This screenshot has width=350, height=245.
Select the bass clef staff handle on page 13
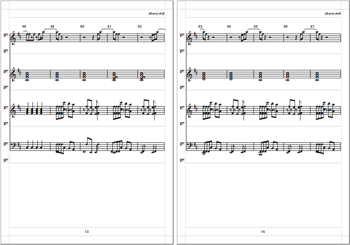click(6, 144)
